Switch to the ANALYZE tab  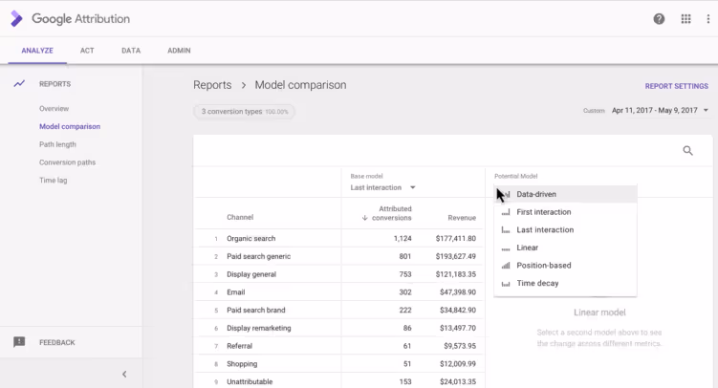coord(37,51)
